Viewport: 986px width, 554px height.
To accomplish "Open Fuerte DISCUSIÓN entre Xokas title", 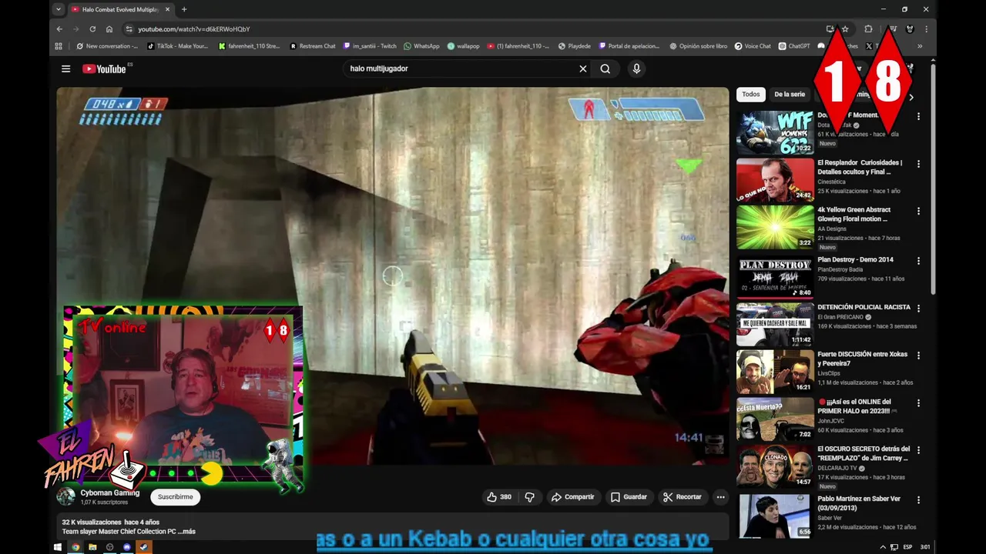I will (863, 359).
